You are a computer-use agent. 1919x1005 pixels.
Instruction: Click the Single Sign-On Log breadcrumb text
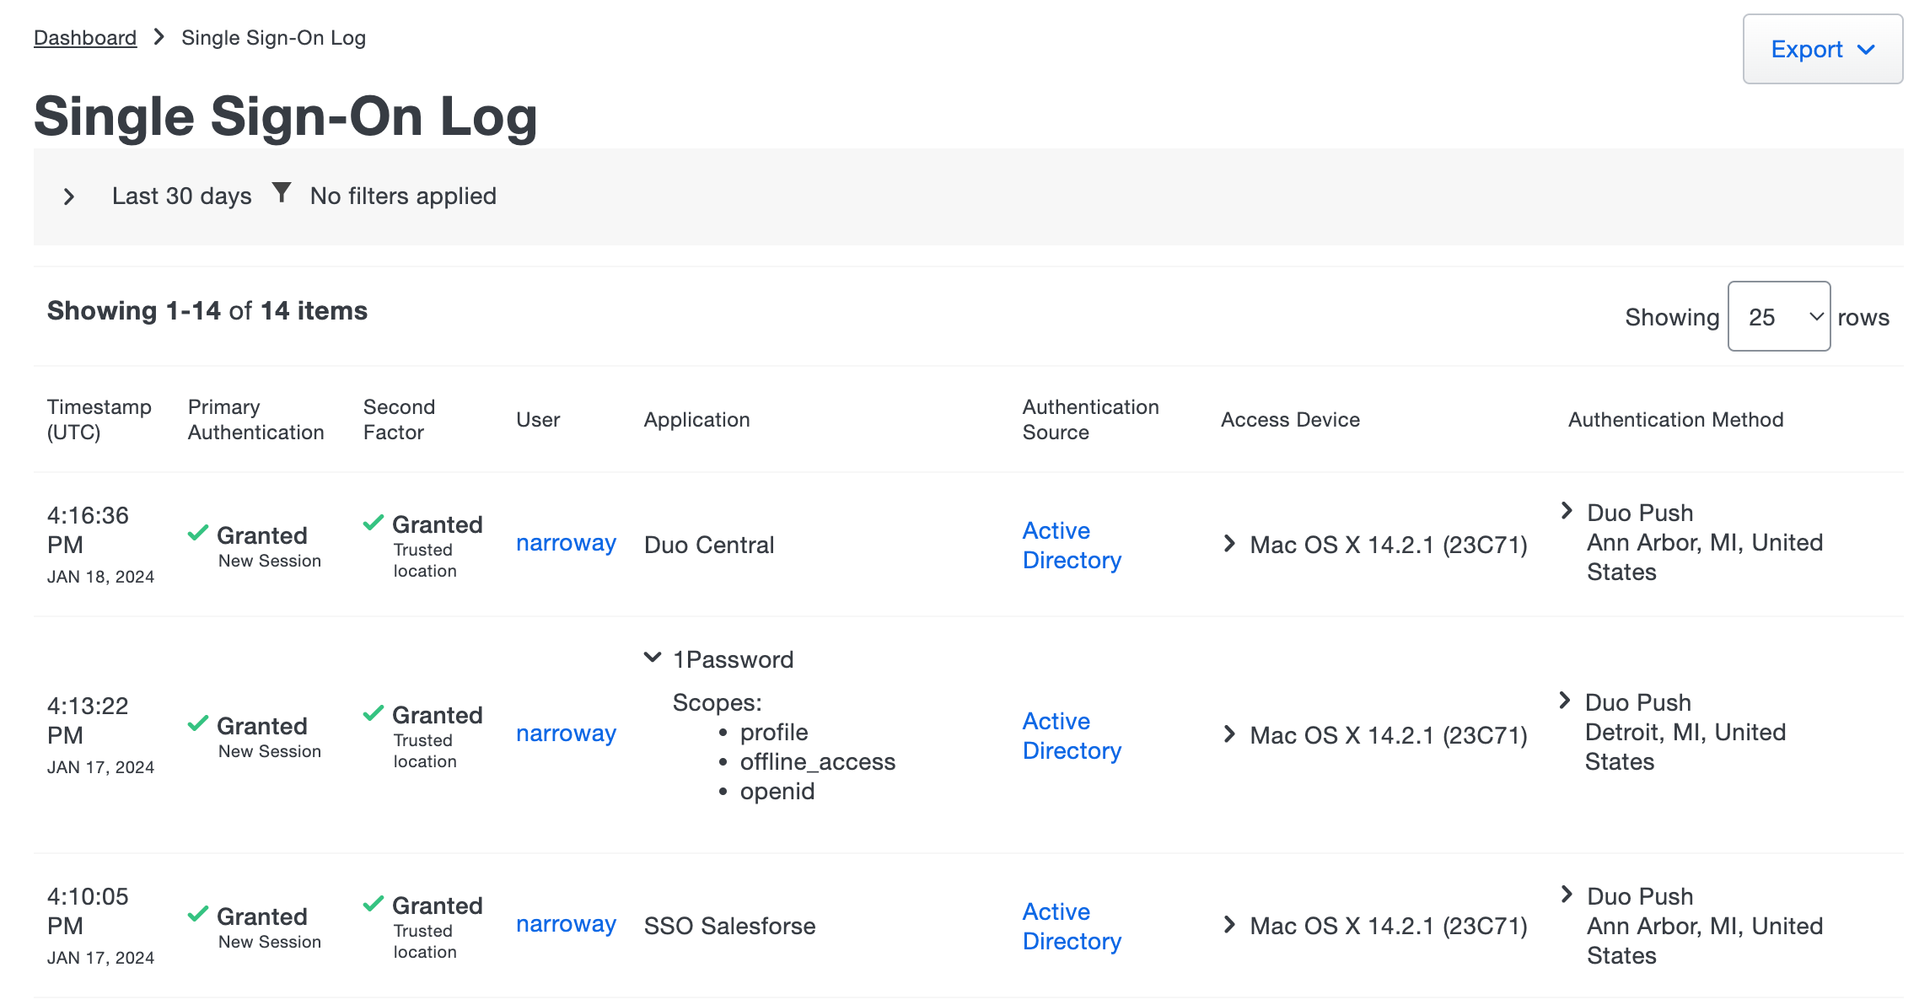coord(273,38)
